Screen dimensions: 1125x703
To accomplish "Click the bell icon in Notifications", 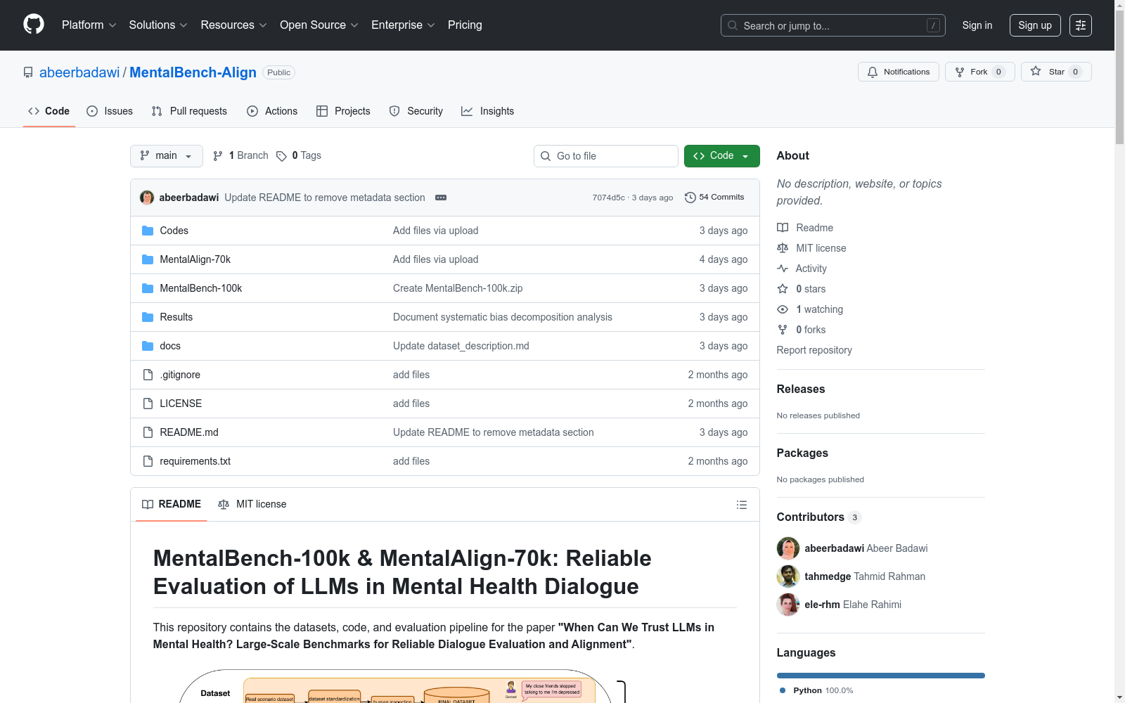I will click(x=873, y=72).
